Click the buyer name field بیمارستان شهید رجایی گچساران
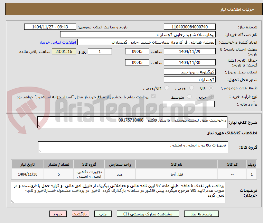Viewport: 263px width, 223px height. (138, 34)
